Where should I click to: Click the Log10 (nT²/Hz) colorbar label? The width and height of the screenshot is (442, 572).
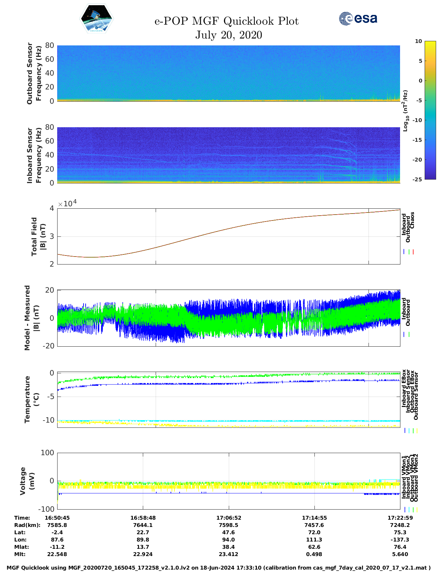405,111
